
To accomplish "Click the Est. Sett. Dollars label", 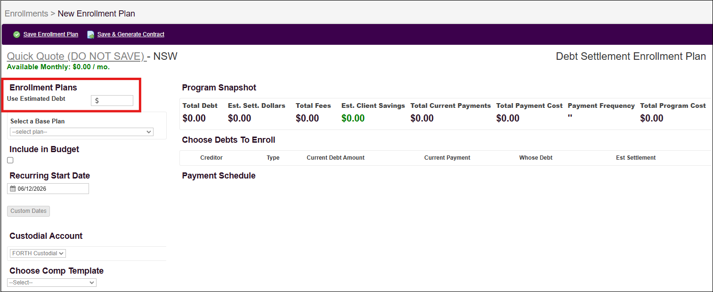I will coord(257,106).
